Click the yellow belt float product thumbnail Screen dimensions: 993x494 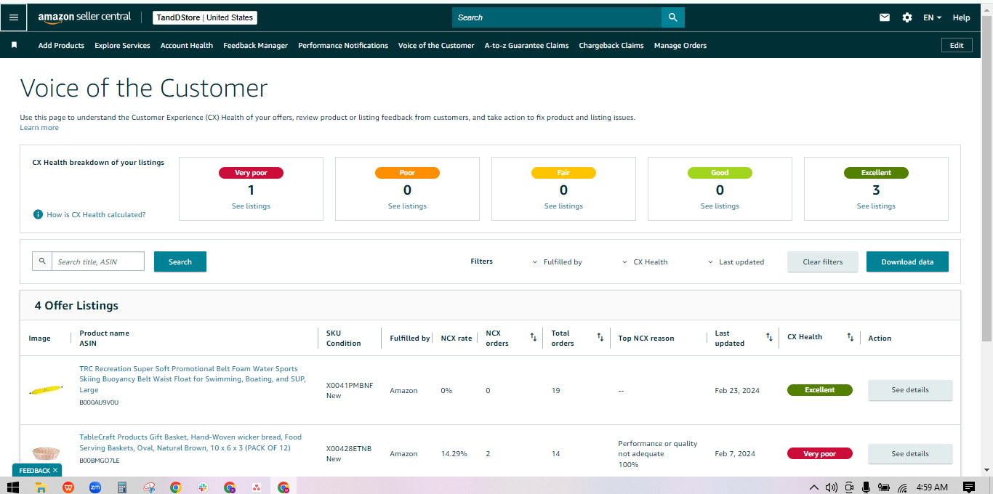point(45,391)
